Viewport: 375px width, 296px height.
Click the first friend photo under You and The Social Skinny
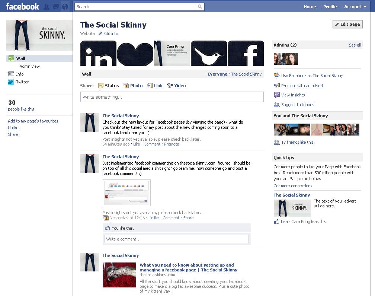pyautogui.click(x=280, y=130)
